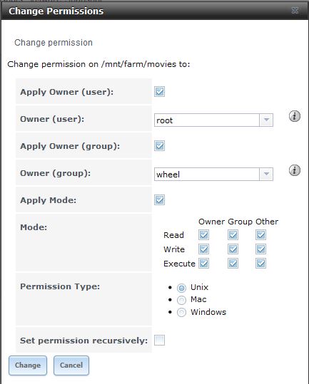The width and height of the screenshot is (309, 384).
Task: Select the Unix permission type
Action: (x=181, y=288)
